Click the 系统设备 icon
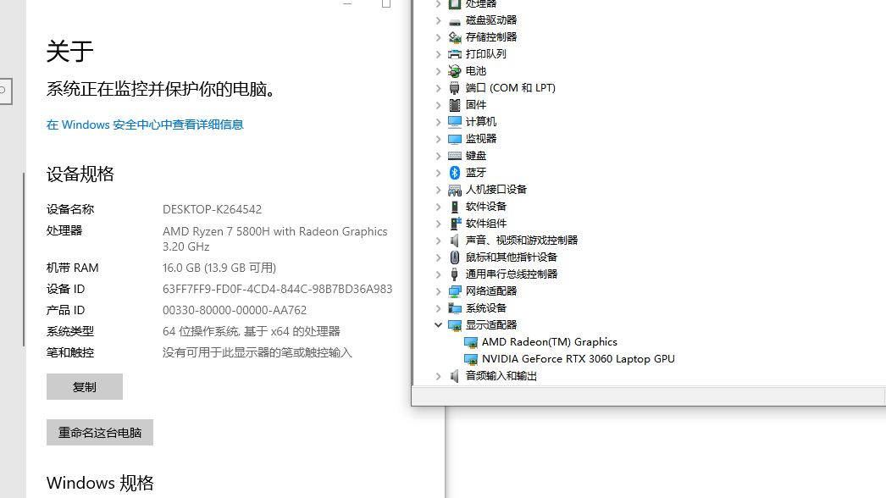886x498 pixels. click(454, 308)
